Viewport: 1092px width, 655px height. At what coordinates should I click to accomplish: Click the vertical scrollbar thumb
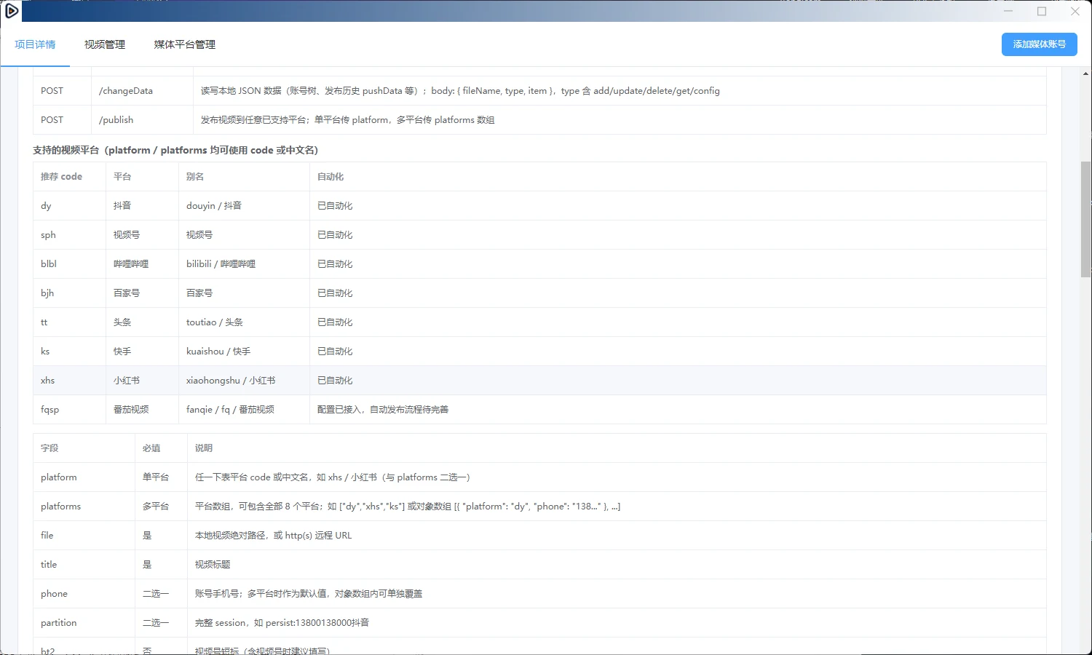pos(1085,219)
